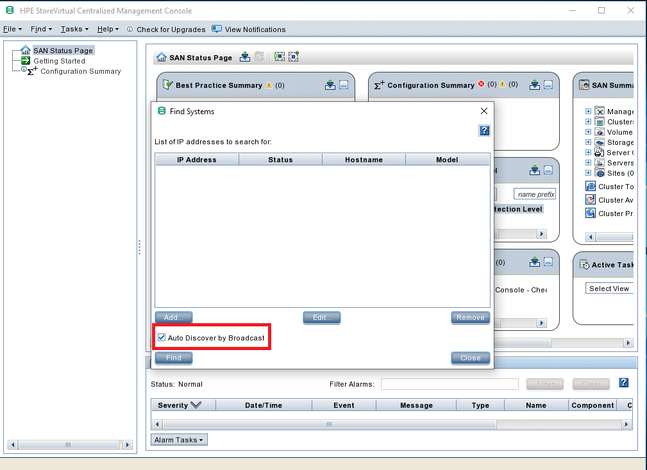Click the export icon in Best Practice Summary
The height and width of the screenshot is (470, 647).
(330, 85)
